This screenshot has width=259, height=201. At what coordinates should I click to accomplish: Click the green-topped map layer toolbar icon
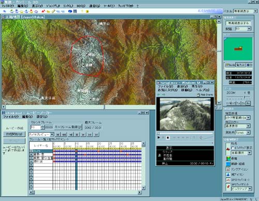pos(12,11)
